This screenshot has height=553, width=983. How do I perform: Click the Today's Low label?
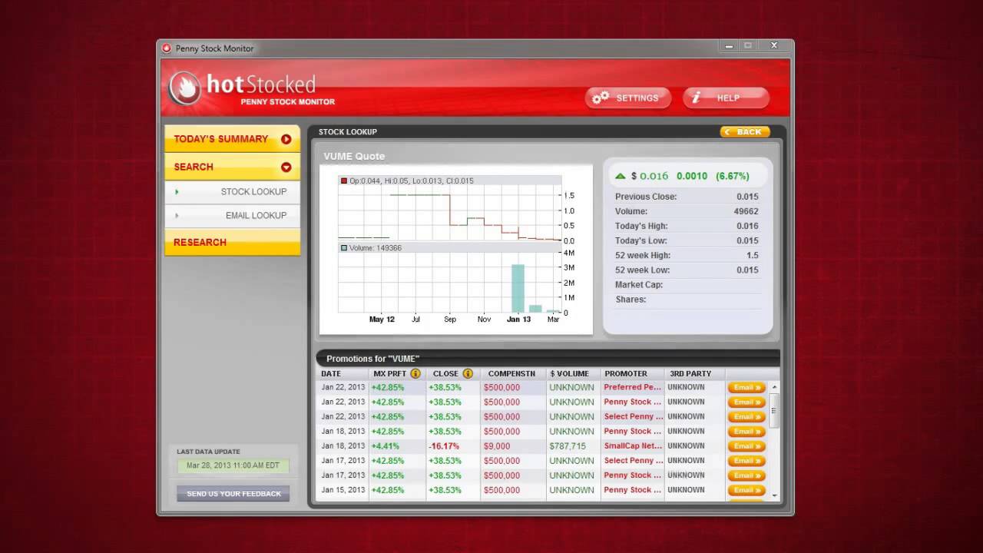tap(640, 240)
